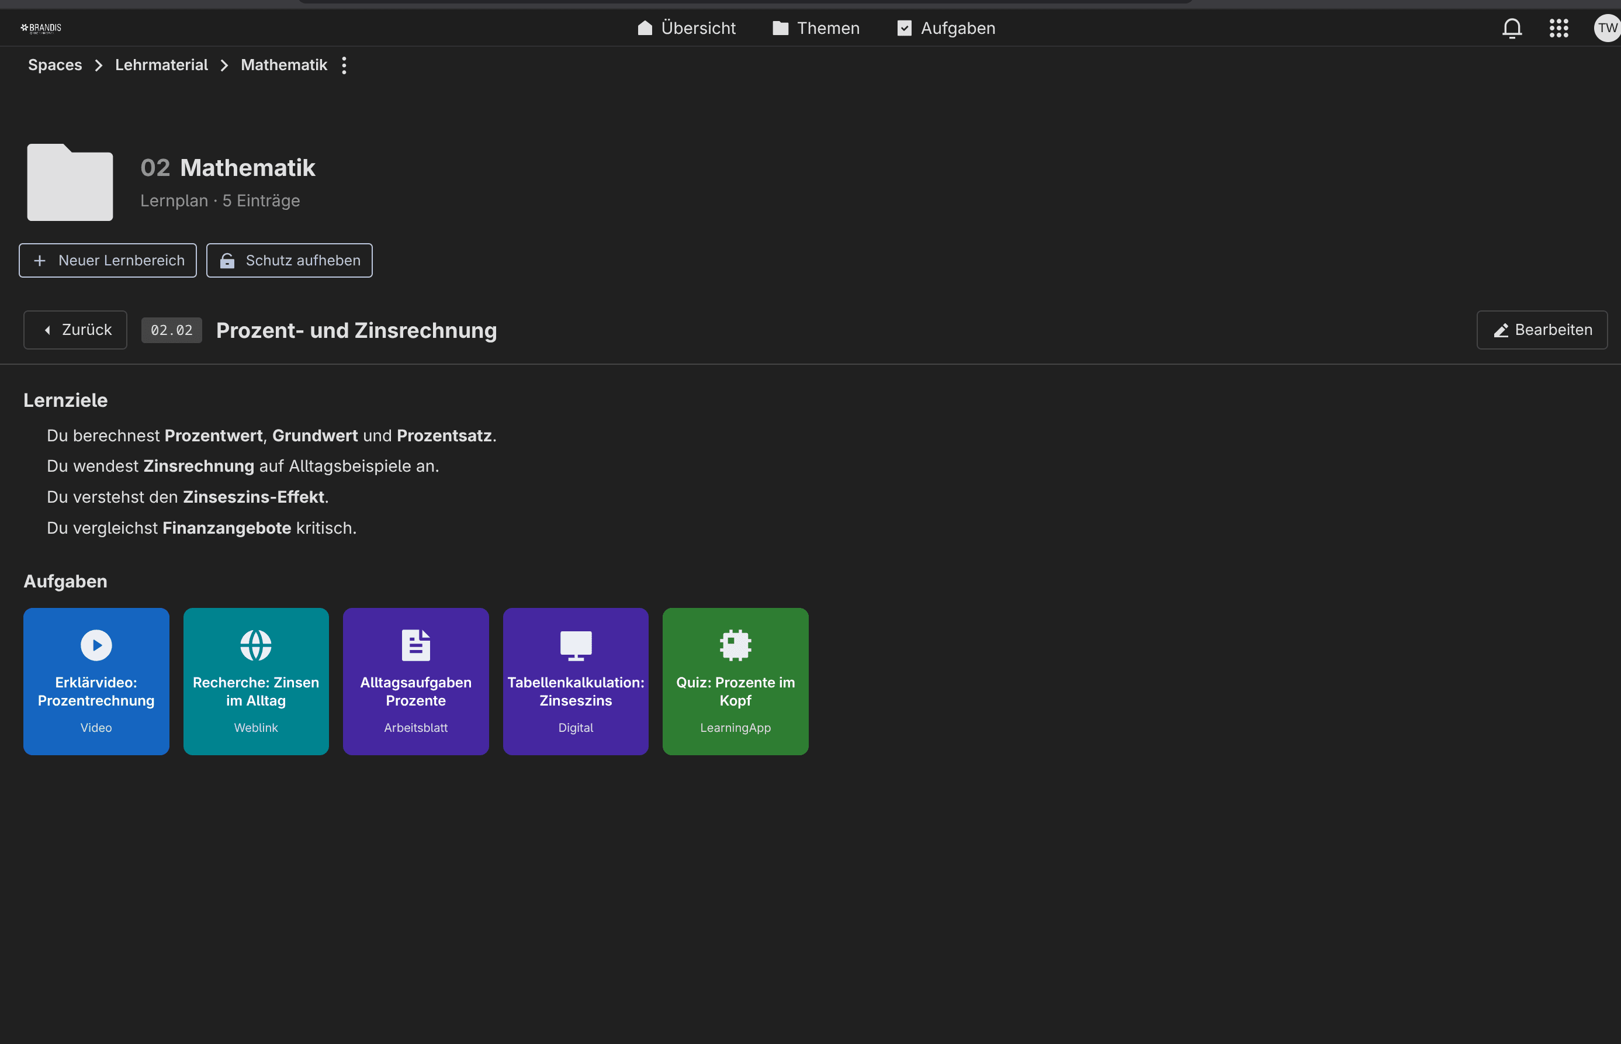Create a Neuer Lernbereich
The width and height of the screenshot is (1621, 1044).
[x=108, y=260]
